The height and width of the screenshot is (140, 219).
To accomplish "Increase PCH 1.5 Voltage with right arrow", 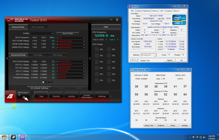I will coord(84,75).
